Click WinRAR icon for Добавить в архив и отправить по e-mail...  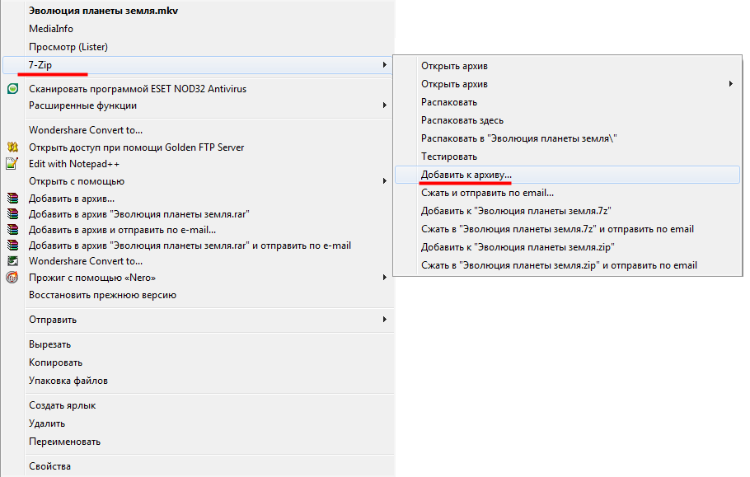(13, 229)
